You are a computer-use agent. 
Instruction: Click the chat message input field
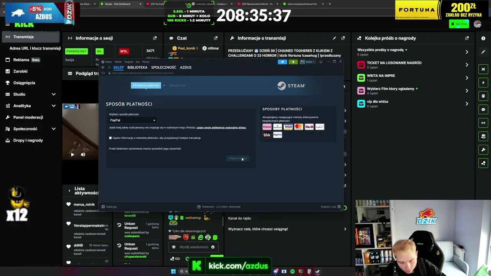[x=194, y=247]
